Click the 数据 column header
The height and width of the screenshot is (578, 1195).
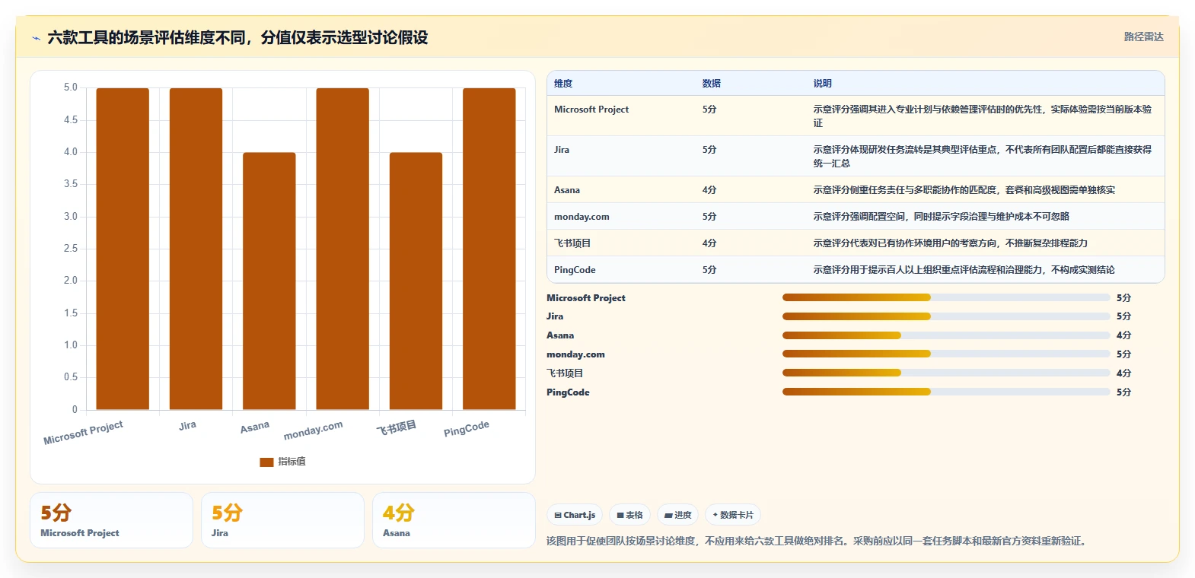click(712, 84)
